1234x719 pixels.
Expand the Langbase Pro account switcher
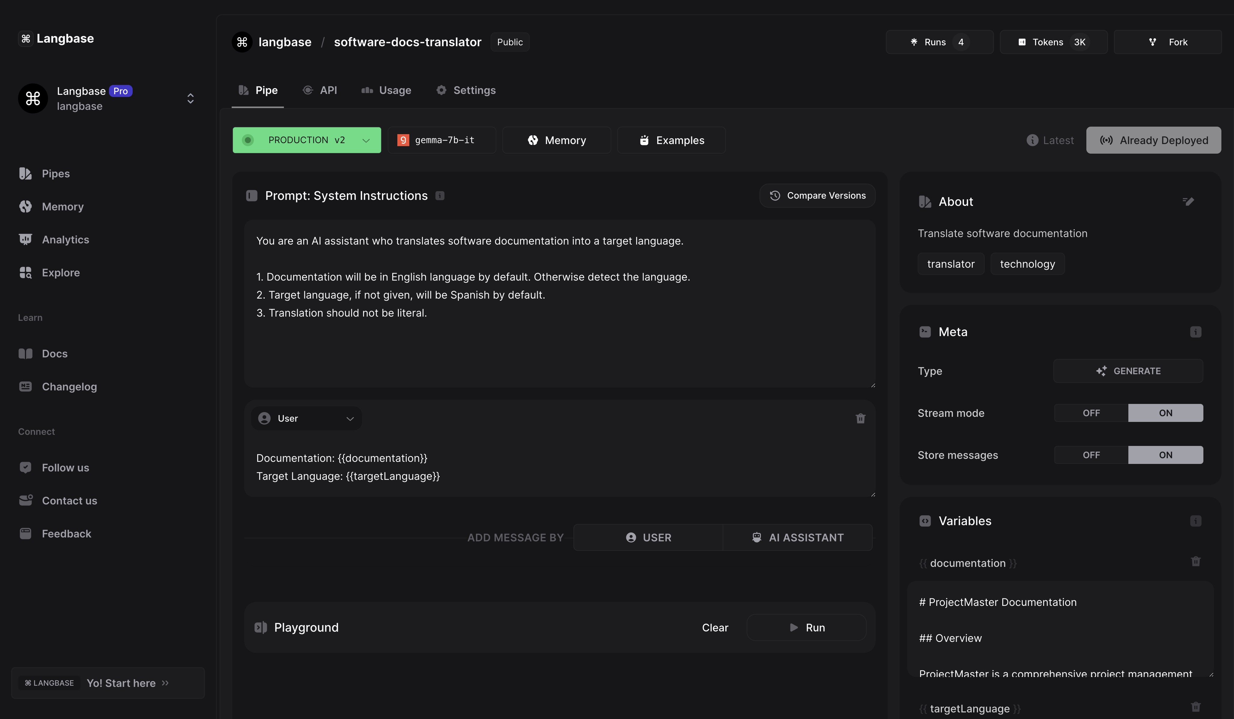(191, 98)
